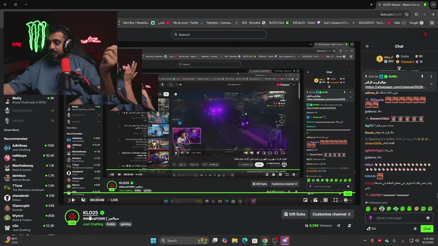
Task: Share the KLO25 stream
Action: [x=338, y=225]
